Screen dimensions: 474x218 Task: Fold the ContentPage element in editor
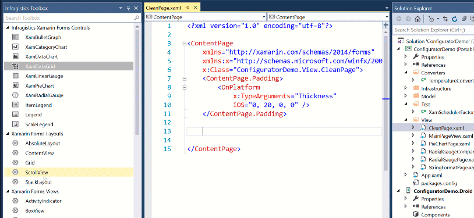coord(185,44)
